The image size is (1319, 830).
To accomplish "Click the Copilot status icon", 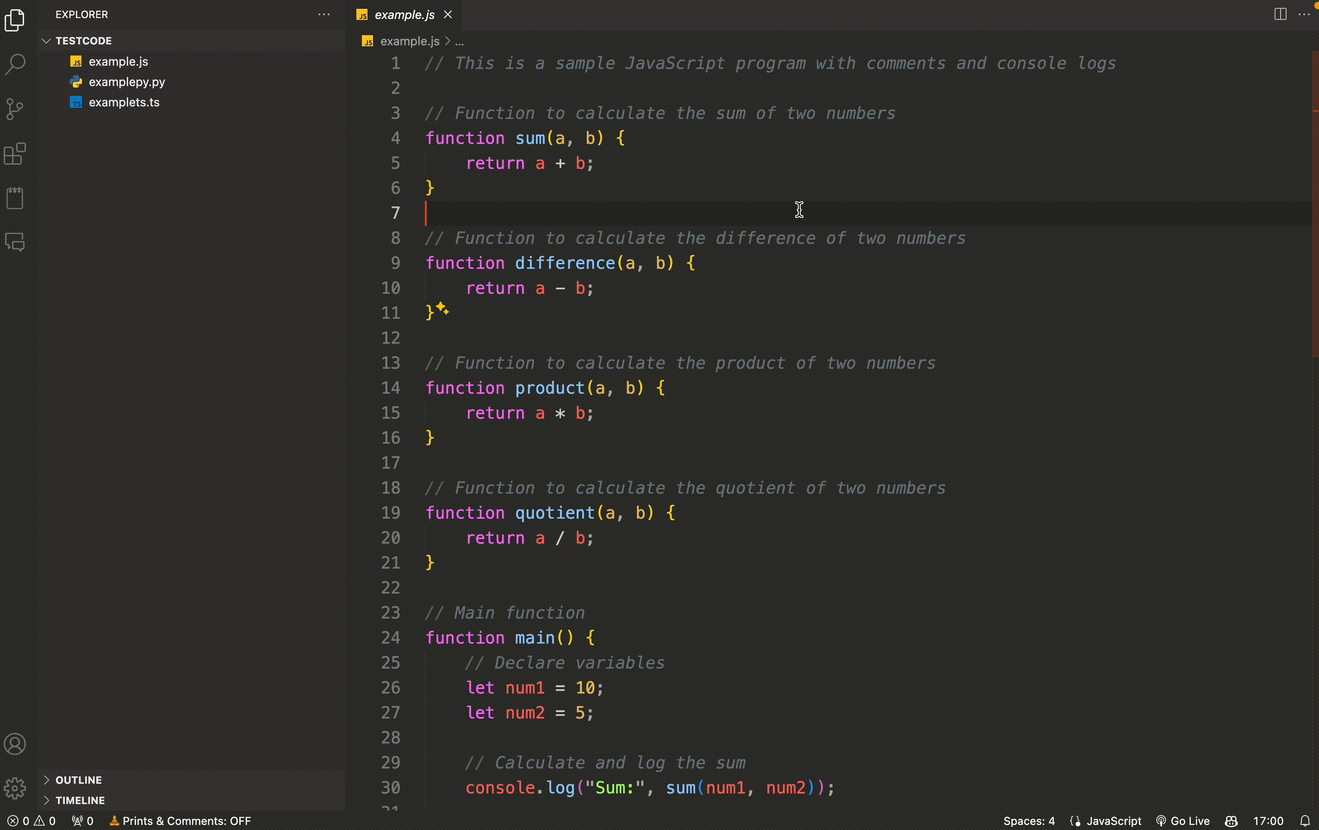I will point(1231,821).
